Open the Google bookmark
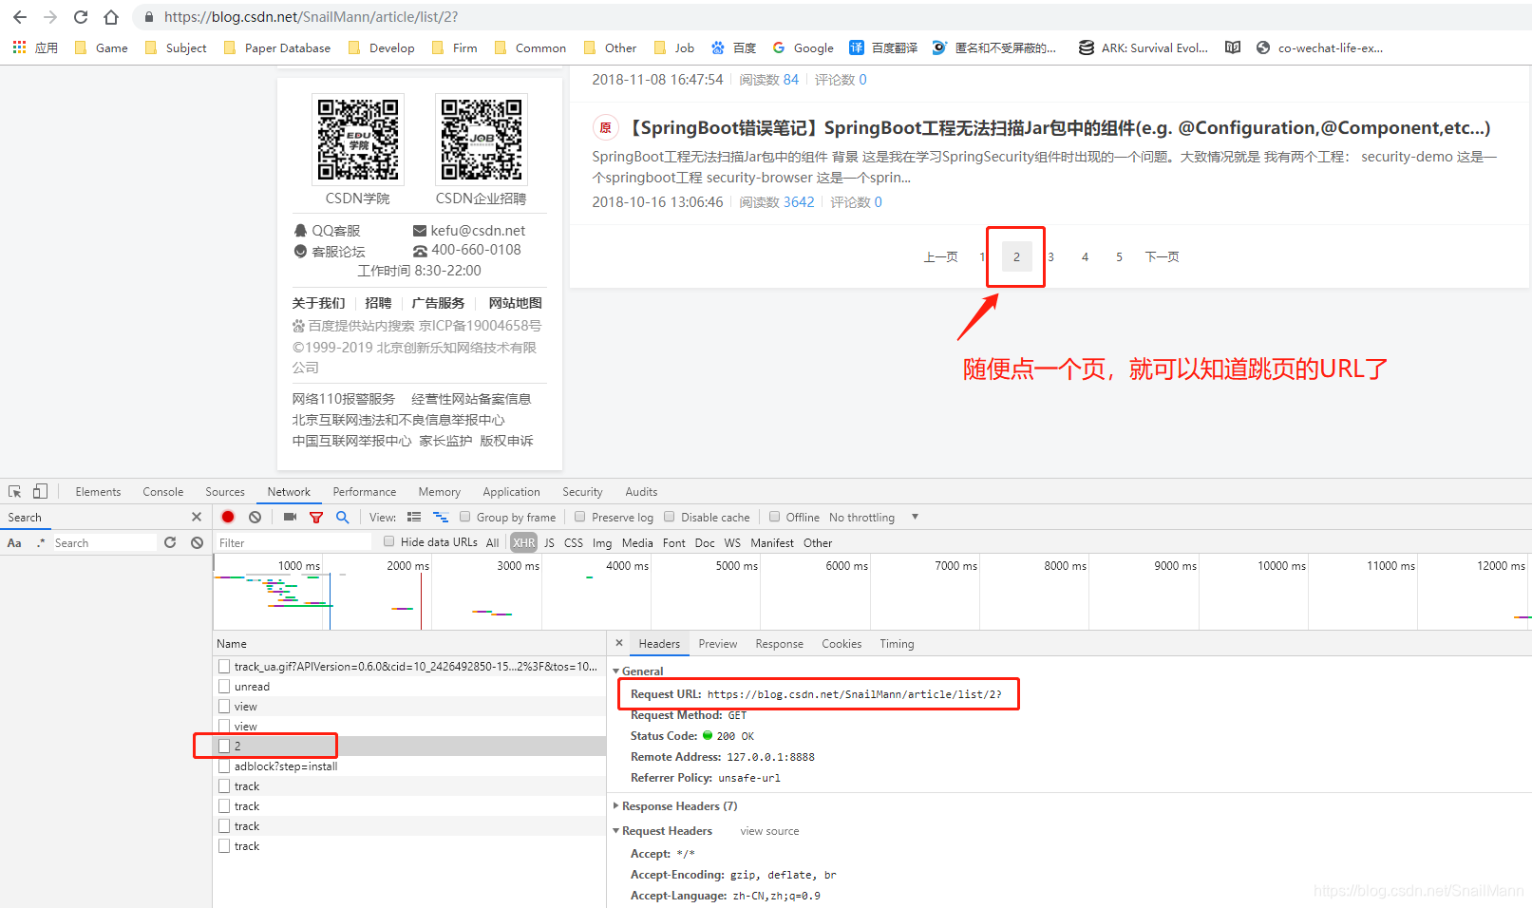The image size is (1532, 908). (803, 47)
